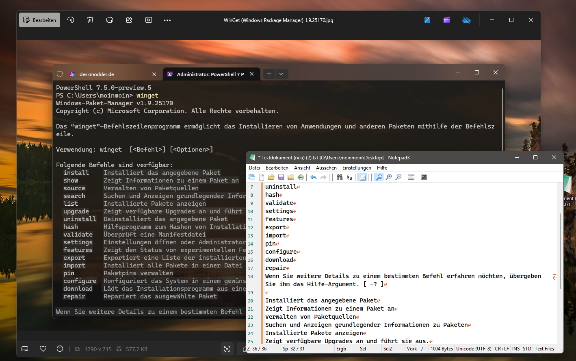The height and width of the screenshot is (361, 576).
Task: Click 'Installierte Pakete anzeigen' on line 24
Action: 314,333
